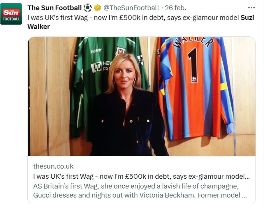The height and width of the screenshot is (204, 271).
Task: Click the club crest on the green shirt
Action: [x=120, y=51]
